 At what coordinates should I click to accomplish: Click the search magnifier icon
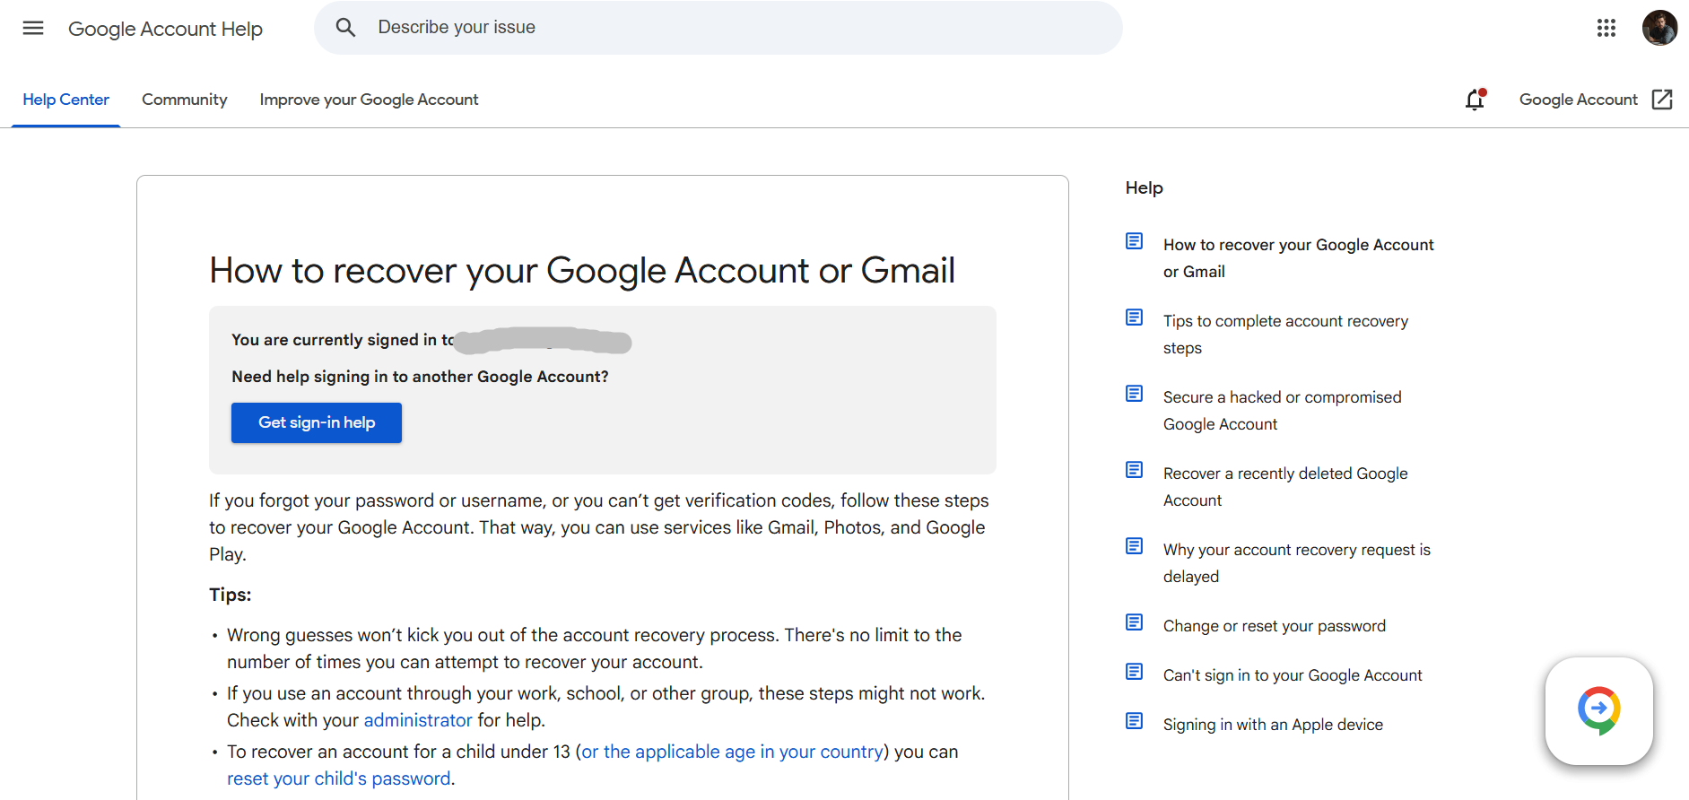345,28
